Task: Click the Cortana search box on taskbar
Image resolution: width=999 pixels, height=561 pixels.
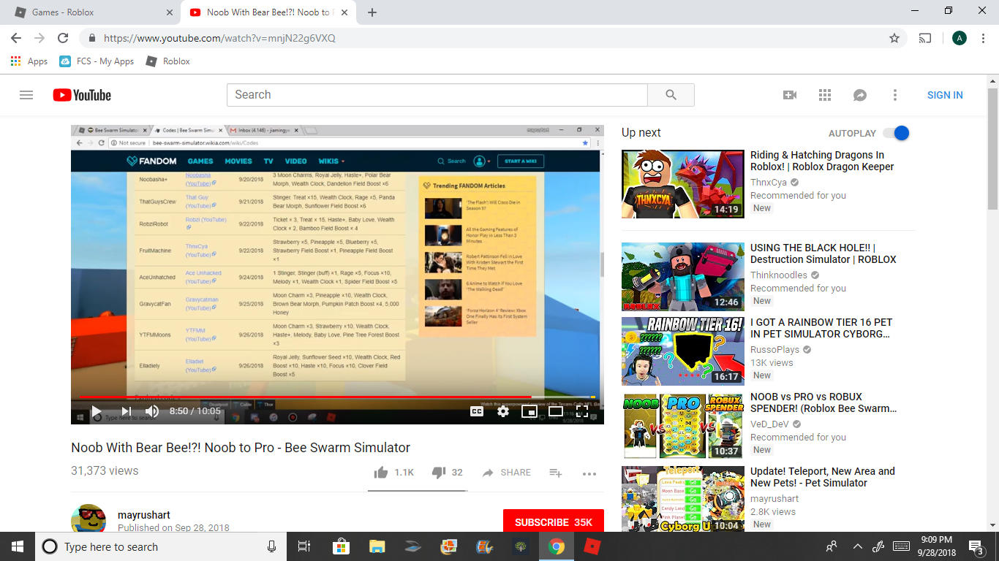Action: pos(161,546)
